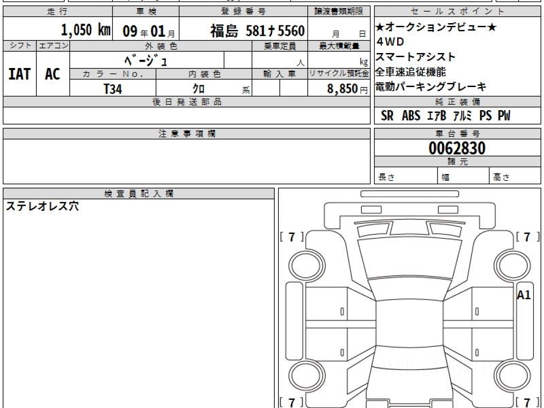
Task: Select the inspector note ステレオレス穴
Action: [42, 206]
